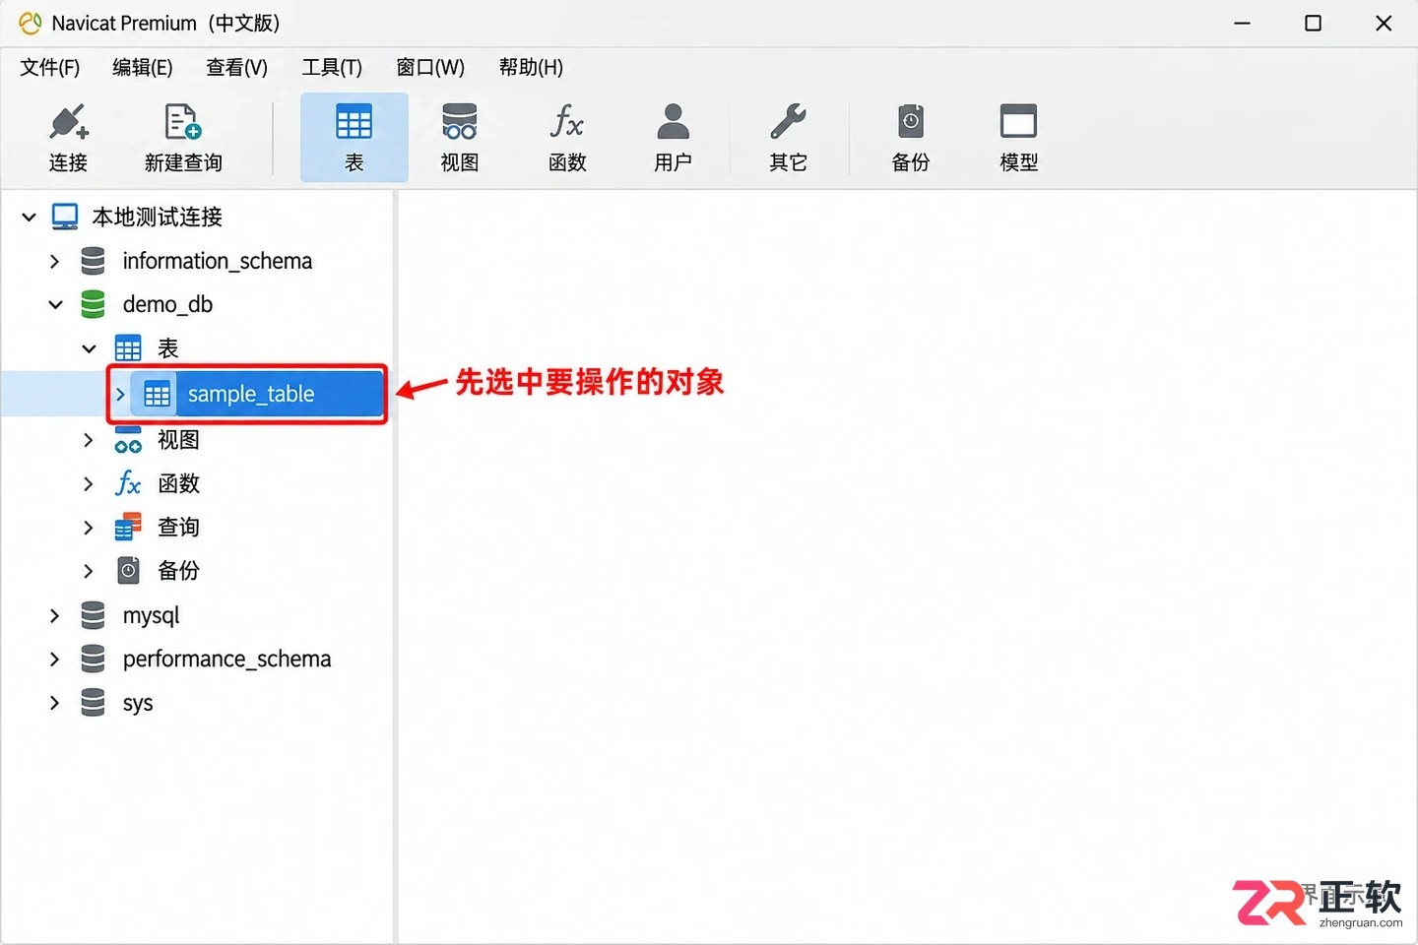Expand the performance_schema database

tap(54, 659)
